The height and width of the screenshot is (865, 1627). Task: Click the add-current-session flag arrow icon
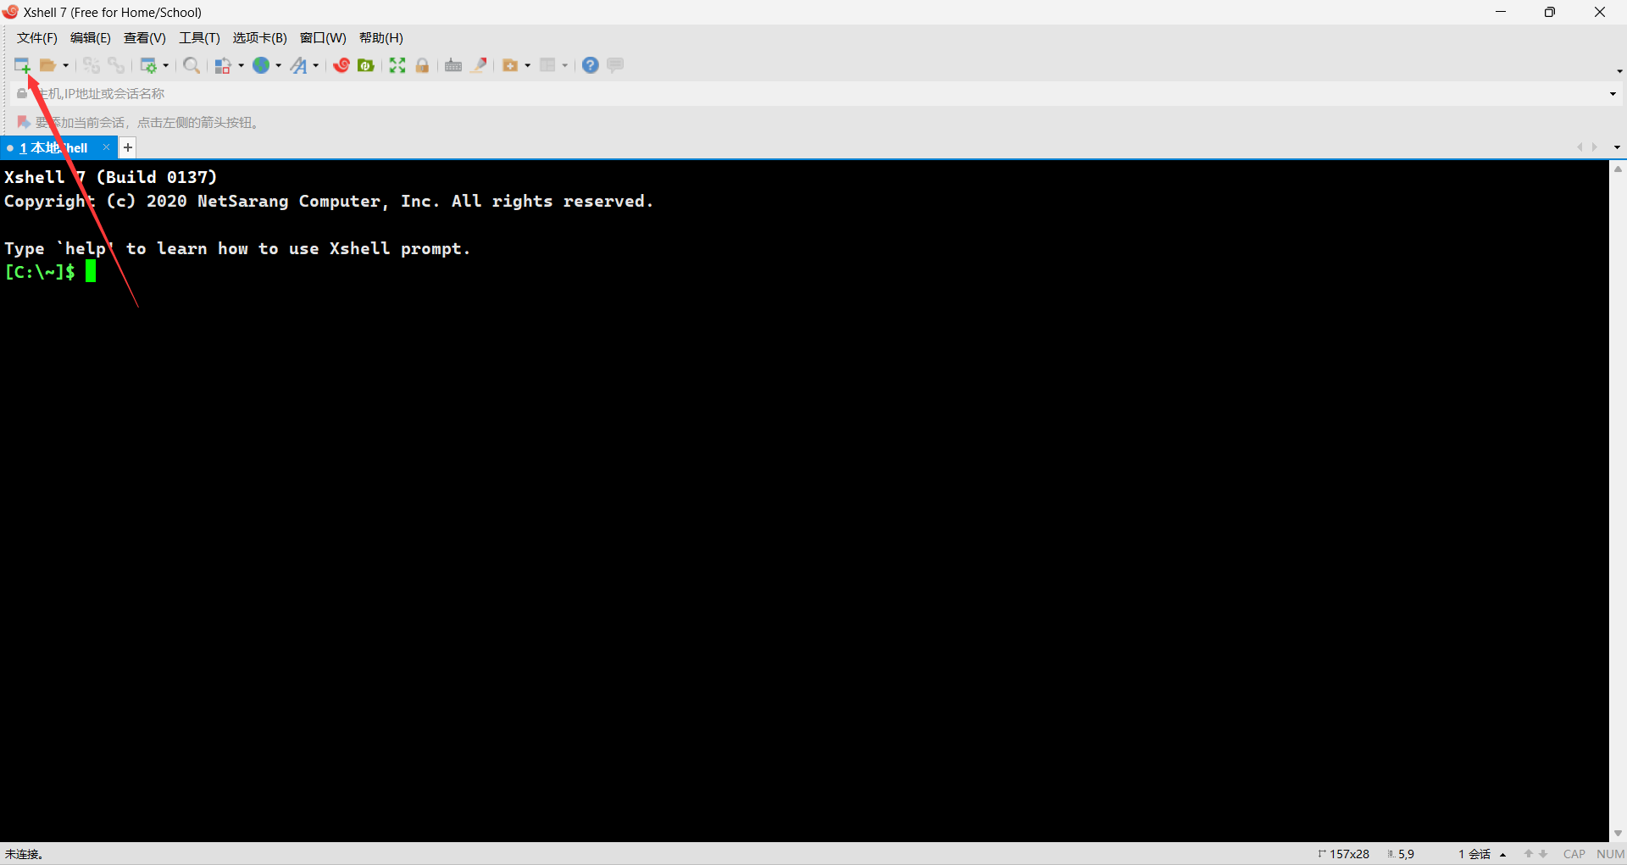point(24,123)
